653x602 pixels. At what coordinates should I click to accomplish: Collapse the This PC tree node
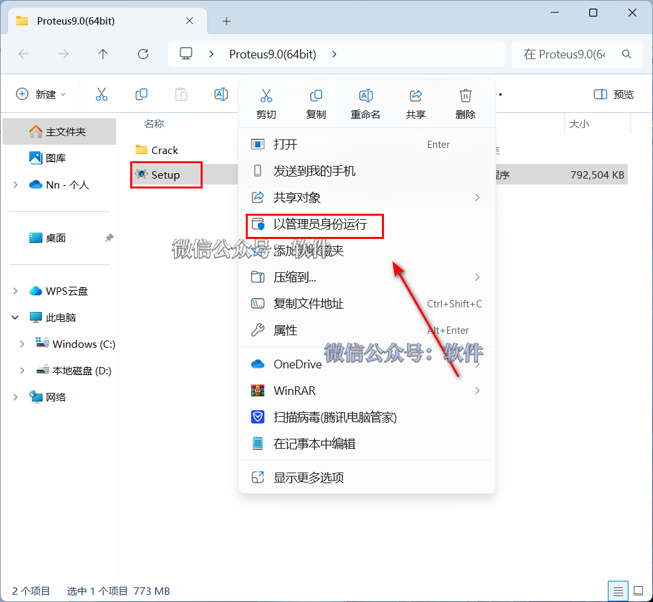coord(15,317)
